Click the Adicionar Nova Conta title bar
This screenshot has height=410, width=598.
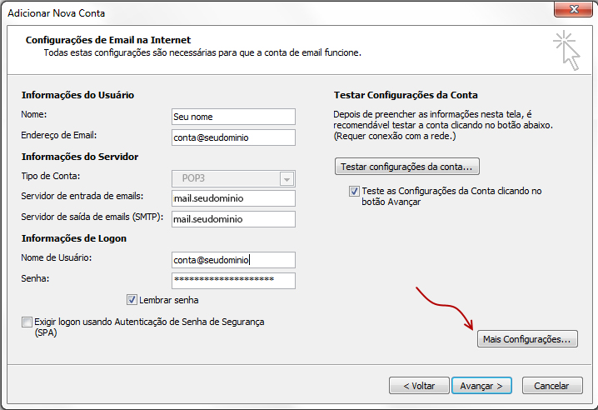tap(250, 12)
